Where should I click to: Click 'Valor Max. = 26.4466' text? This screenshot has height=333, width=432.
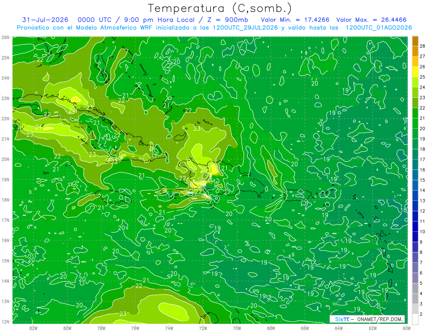[x=371, y=20]
